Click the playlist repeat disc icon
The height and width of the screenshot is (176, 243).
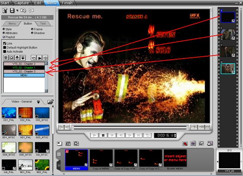[45, 58]
